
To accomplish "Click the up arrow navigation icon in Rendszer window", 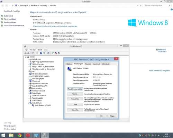I will 13,6.
